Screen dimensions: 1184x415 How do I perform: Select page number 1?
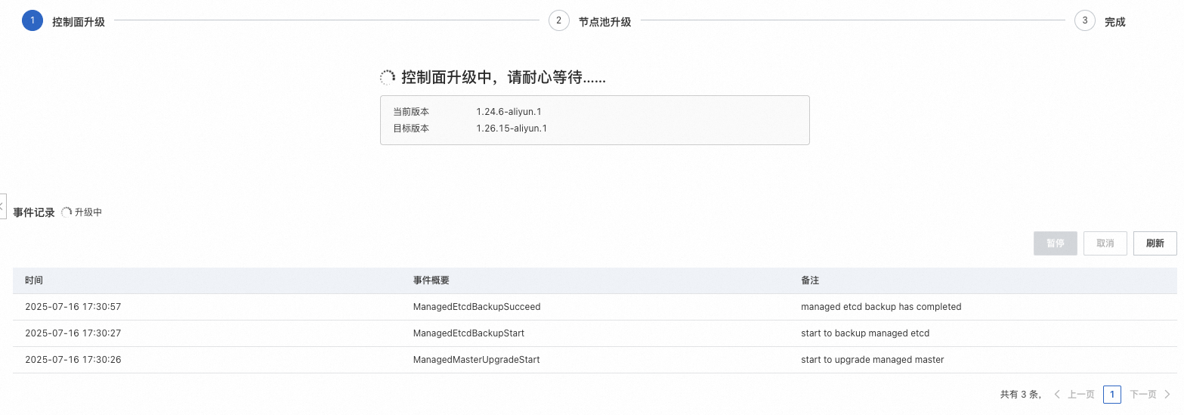[x=1112, y=395]
